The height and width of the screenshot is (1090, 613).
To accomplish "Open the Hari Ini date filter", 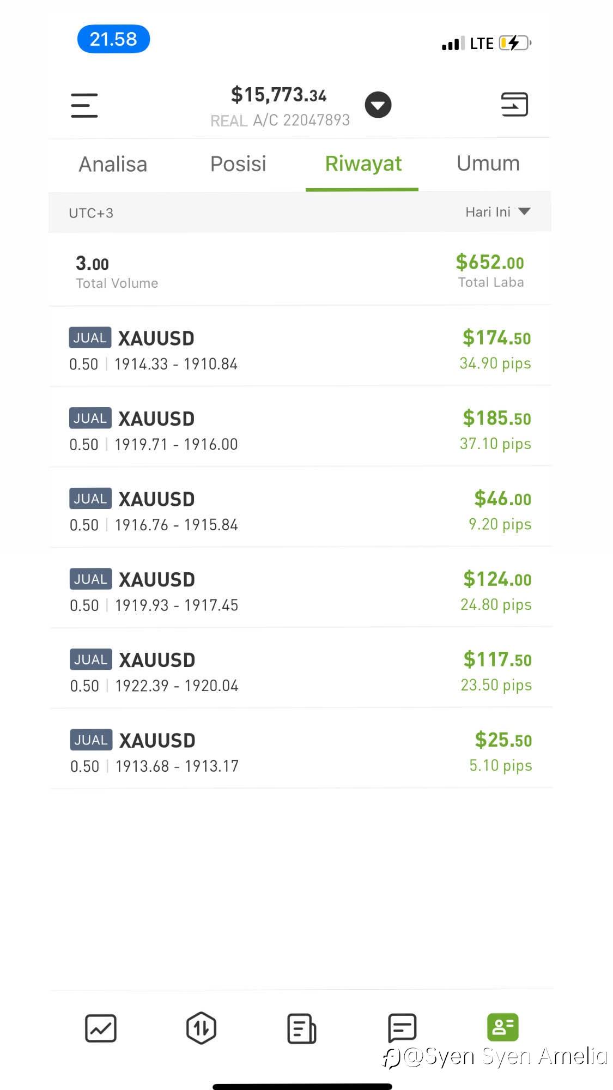I will [497, 212].
